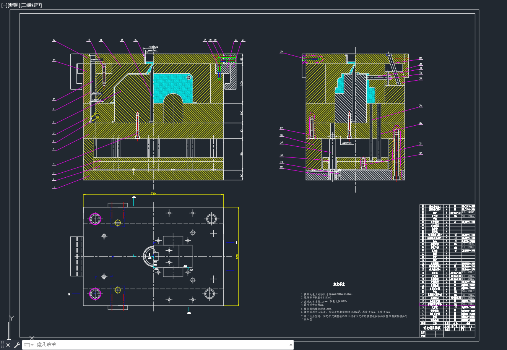Select callout number 11 on the front section

(x=54, y=60)
